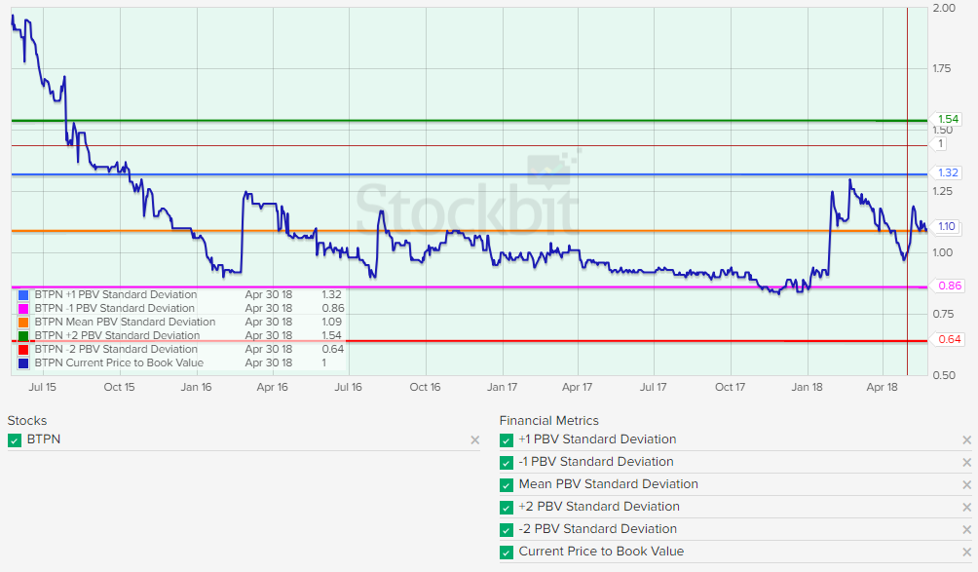Click the Jul 16 x-axis label

click(x=348, y=388)
